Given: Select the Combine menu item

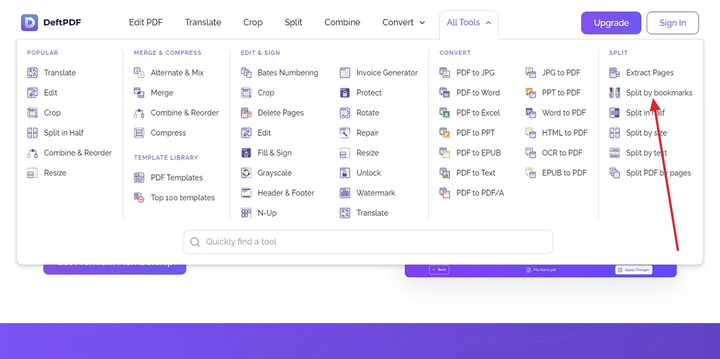Looking at the screenshot, I should pos(342,22).
